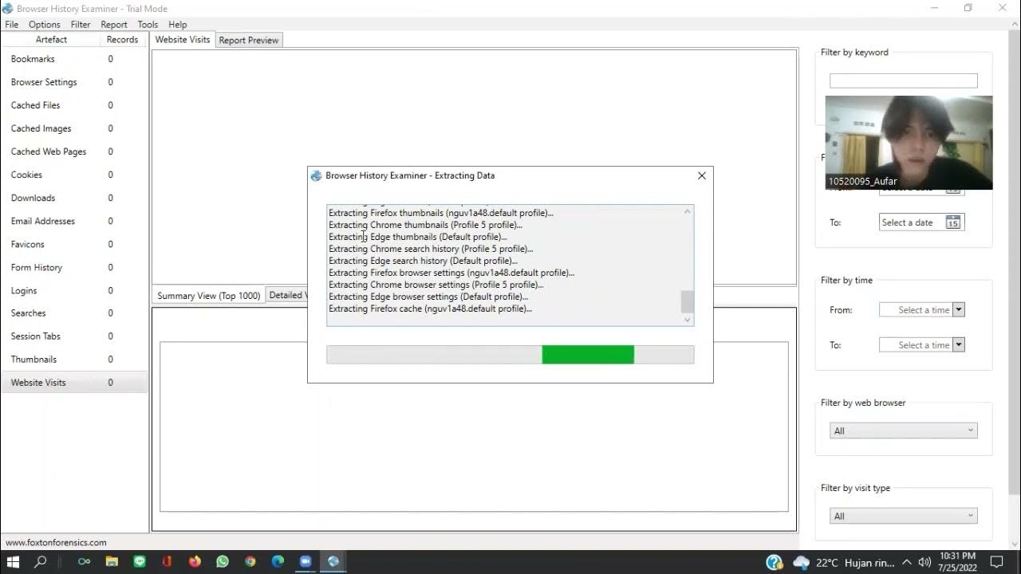Click the Get Help tray icon

[774, 562]
